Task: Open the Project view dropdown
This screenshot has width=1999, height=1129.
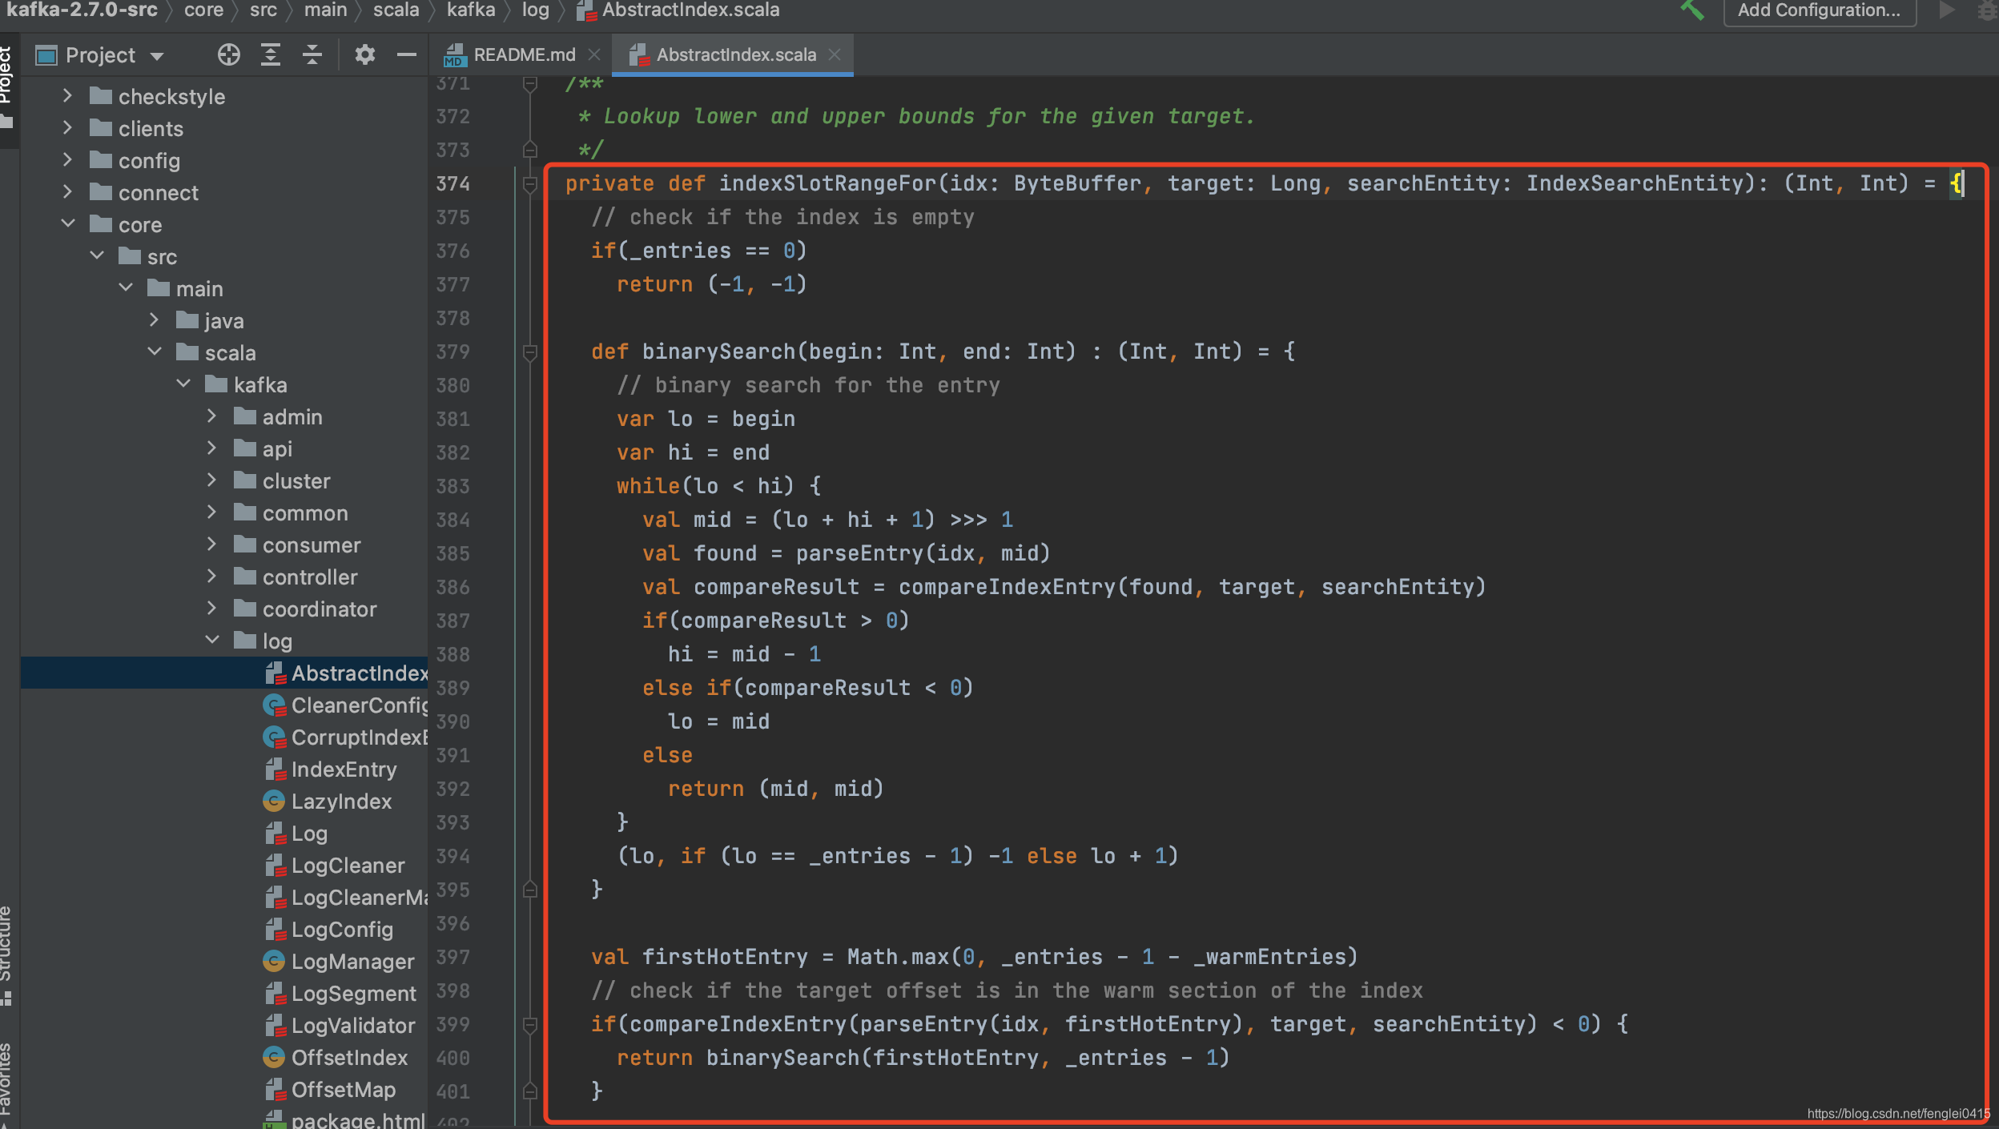Action: pyautogui.click(x=158, y=55)
